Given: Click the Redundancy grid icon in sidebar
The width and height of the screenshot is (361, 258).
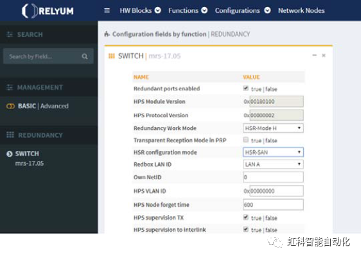Looking at the screenshot, I should click(x=10, y=135).
